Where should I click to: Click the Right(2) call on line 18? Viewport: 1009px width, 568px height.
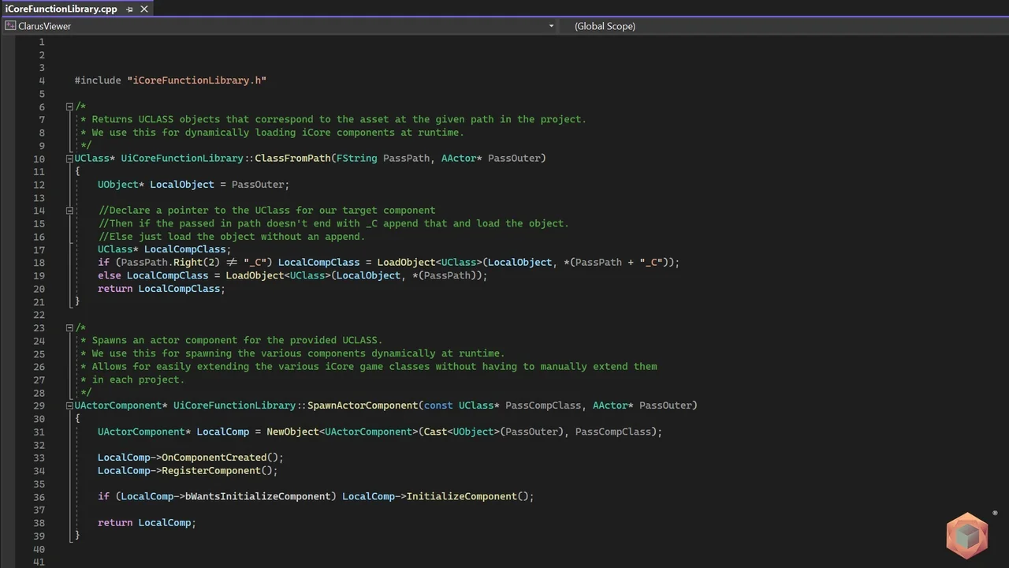[196, 262]
